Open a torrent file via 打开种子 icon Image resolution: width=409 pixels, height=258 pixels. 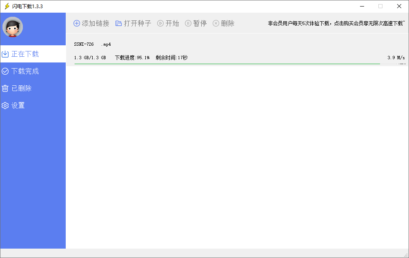point(119,23)
